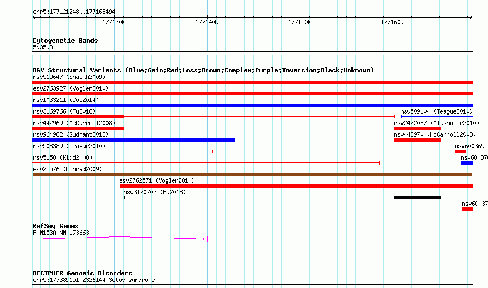Open the Cytogenetic Bands track heading
488x288 pixels.
(x=65, y=41)
